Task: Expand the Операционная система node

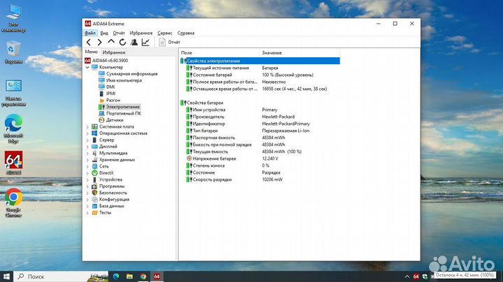Action: pyautogui.click(x=87, y=133)
